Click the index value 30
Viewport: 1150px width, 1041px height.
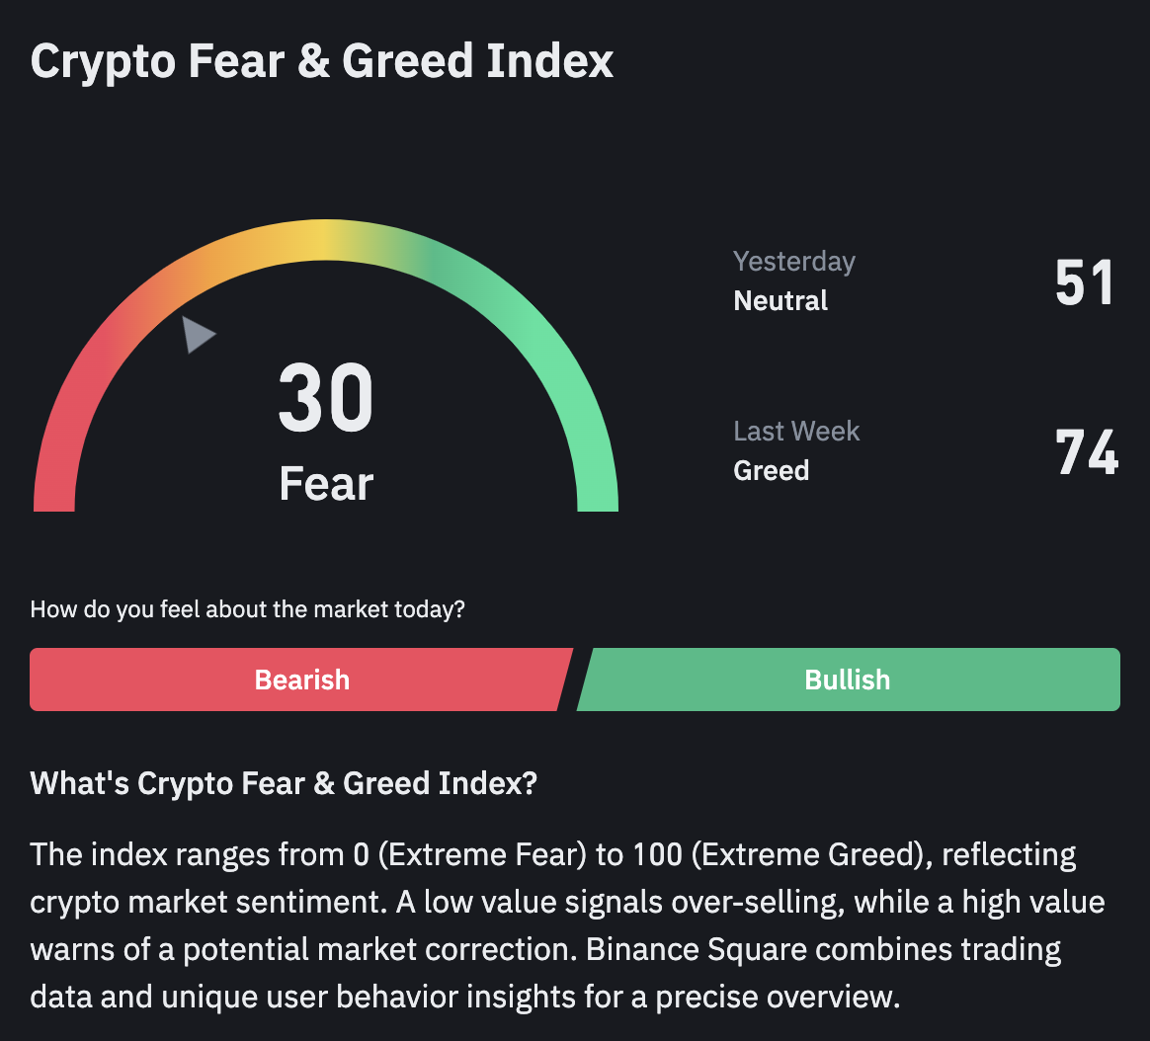pos(326,400)
